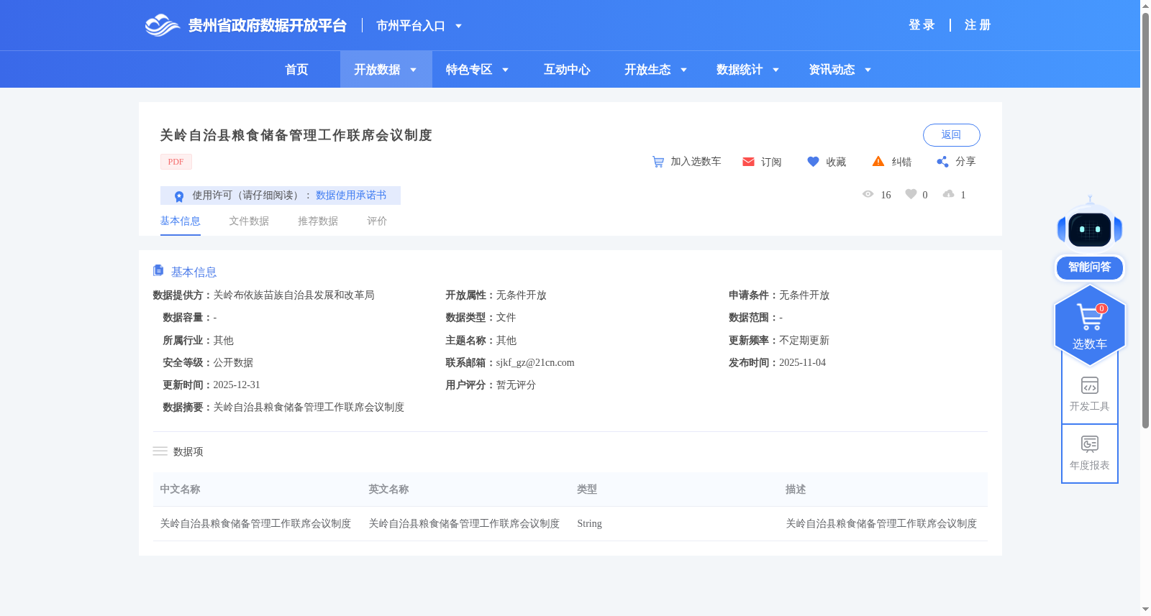Click the cloud download-count icon
This screenshot has width=1151, height=616.
tap(948, 194)
